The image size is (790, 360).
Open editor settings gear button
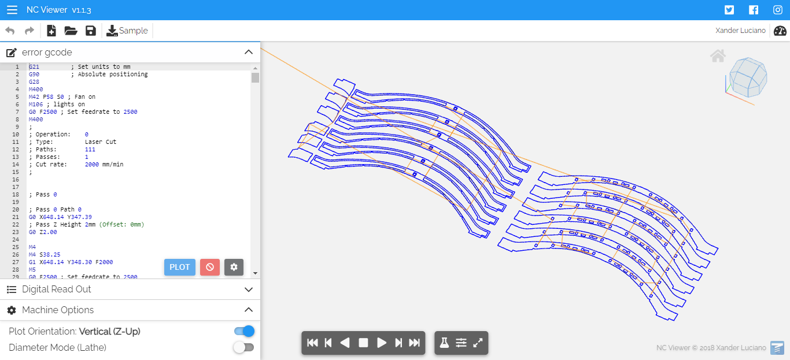[234, 267]
